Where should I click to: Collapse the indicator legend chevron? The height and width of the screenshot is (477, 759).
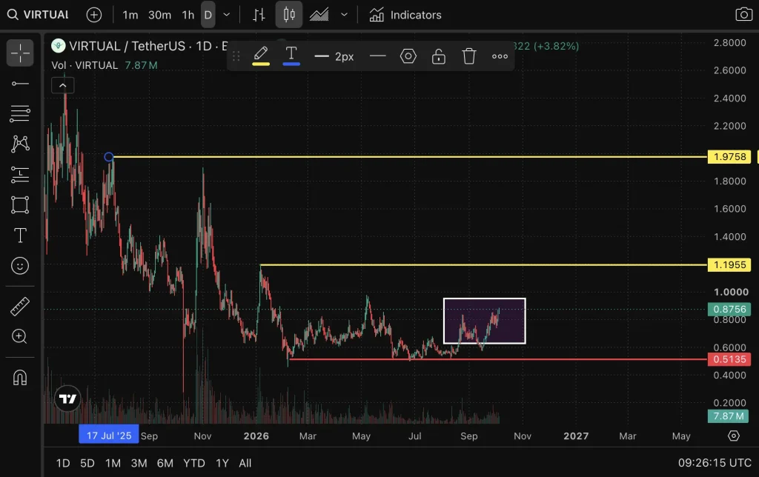pyautogui.click(x=63, y=86)
